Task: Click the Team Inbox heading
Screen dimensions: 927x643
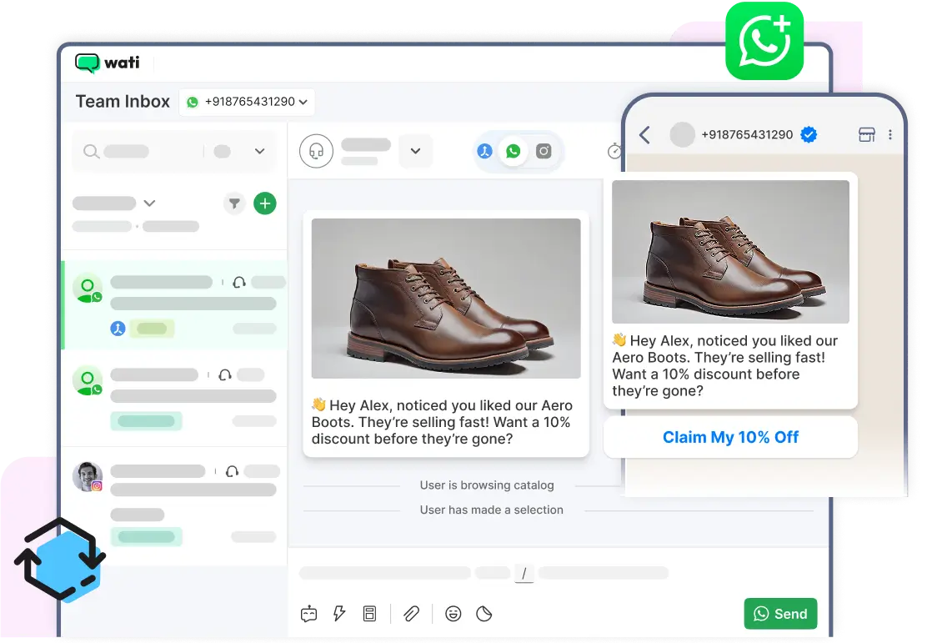Action: [123, 102]
